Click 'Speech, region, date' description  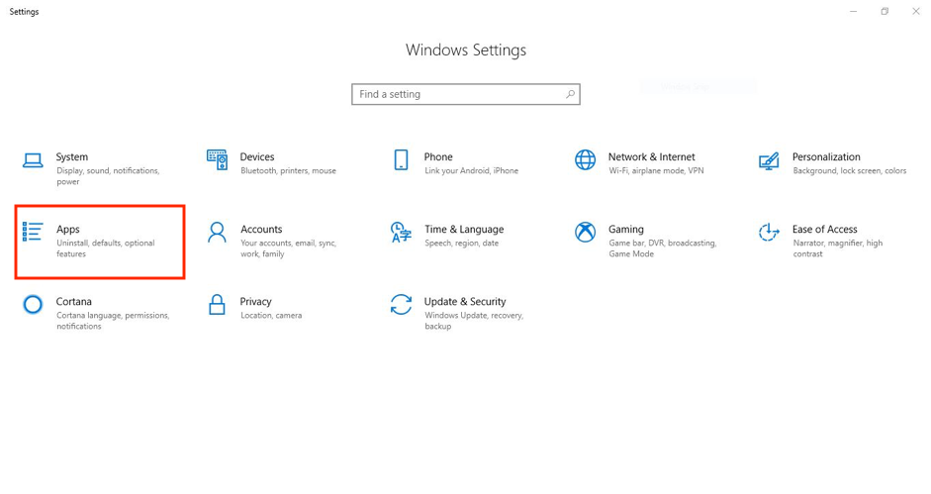coord(461,244)
